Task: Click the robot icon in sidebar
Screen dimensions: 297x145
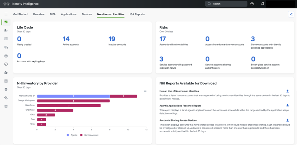Action: [x=6, y=56]
